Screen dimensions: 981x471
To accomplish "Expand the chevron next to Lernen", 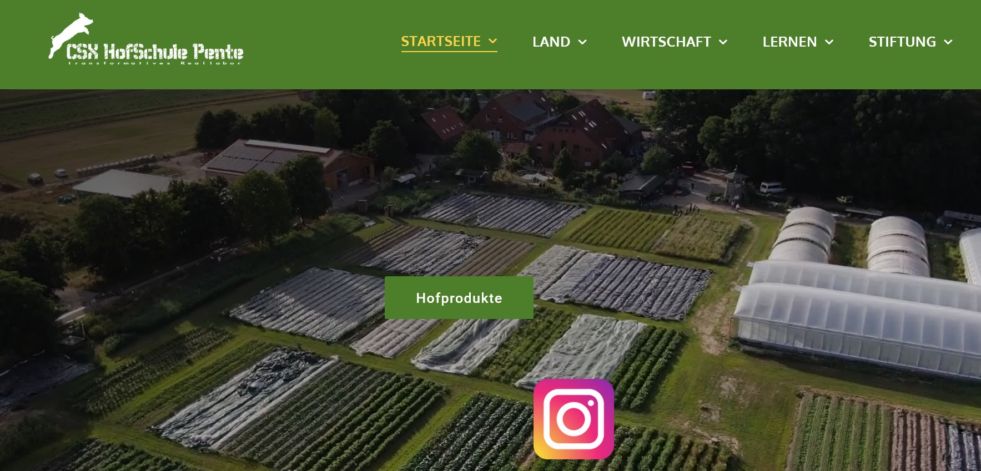I will tap(829, 42).
